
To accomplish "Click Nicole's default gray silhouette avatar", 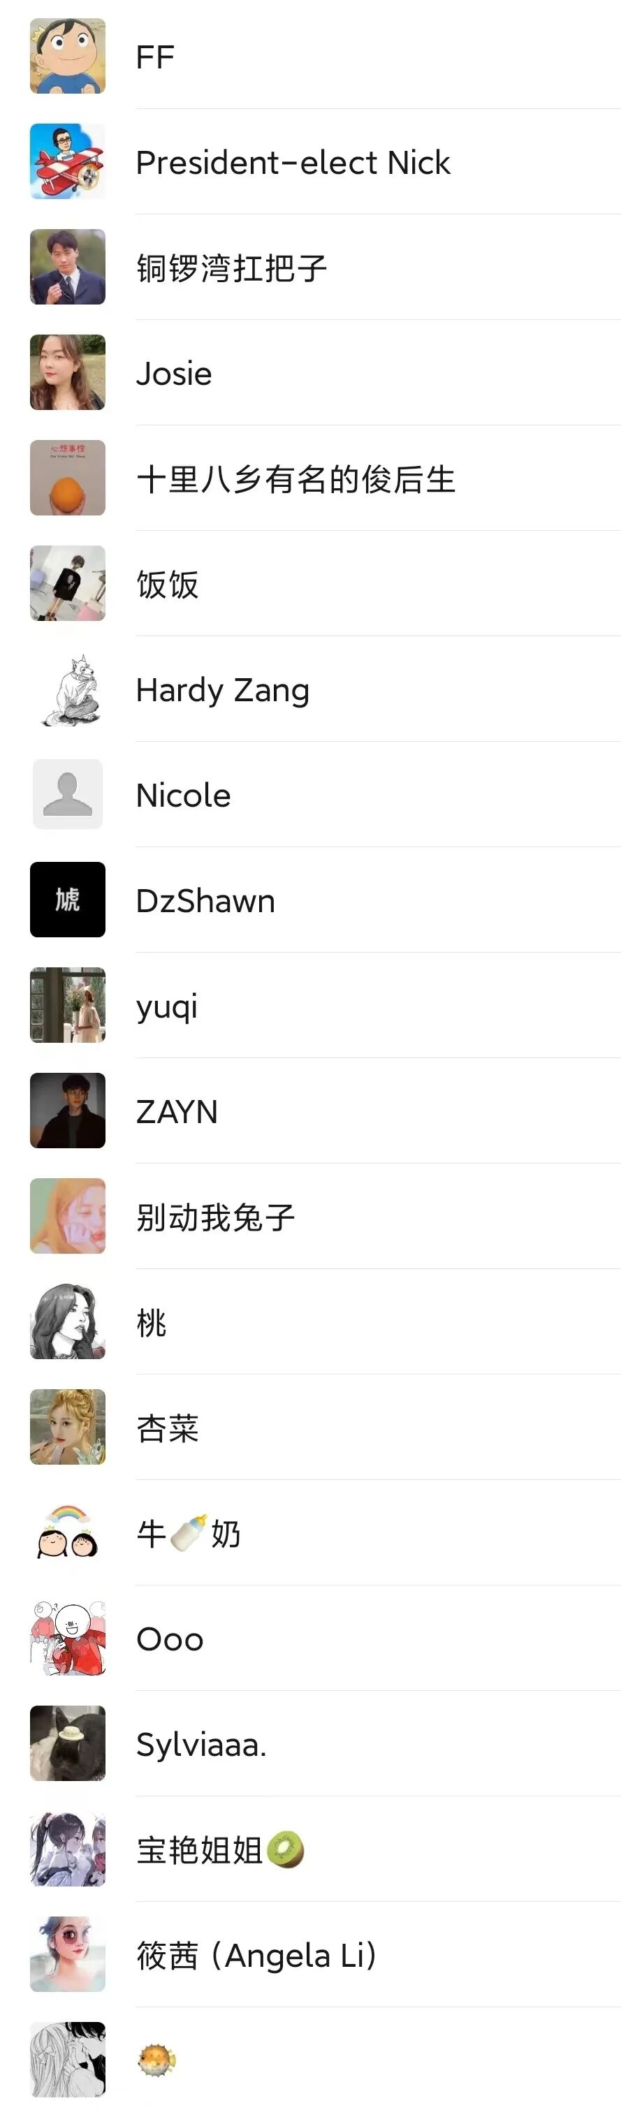I will click(x=67, y=795).
